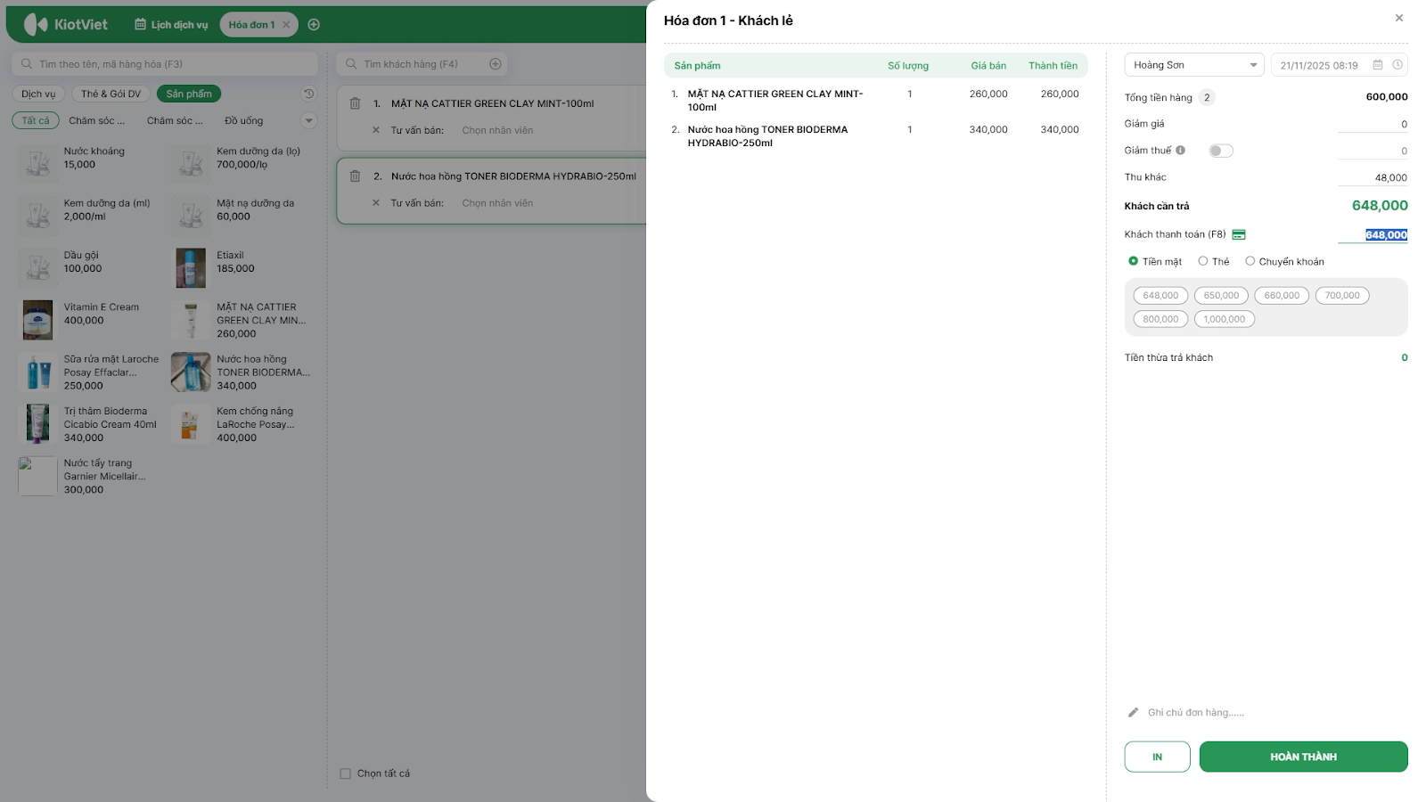This screenshot has width=1426, height=802.
Task: Click the IN print button
Action: click(x=1158, y=757)
